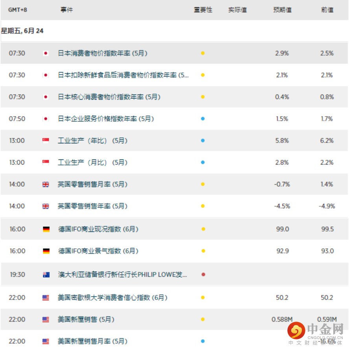Click blue importance dot for 工业生产（年比）
This screenshot has width=349, height=350.
pyautogui.click(x=203, y=141)
